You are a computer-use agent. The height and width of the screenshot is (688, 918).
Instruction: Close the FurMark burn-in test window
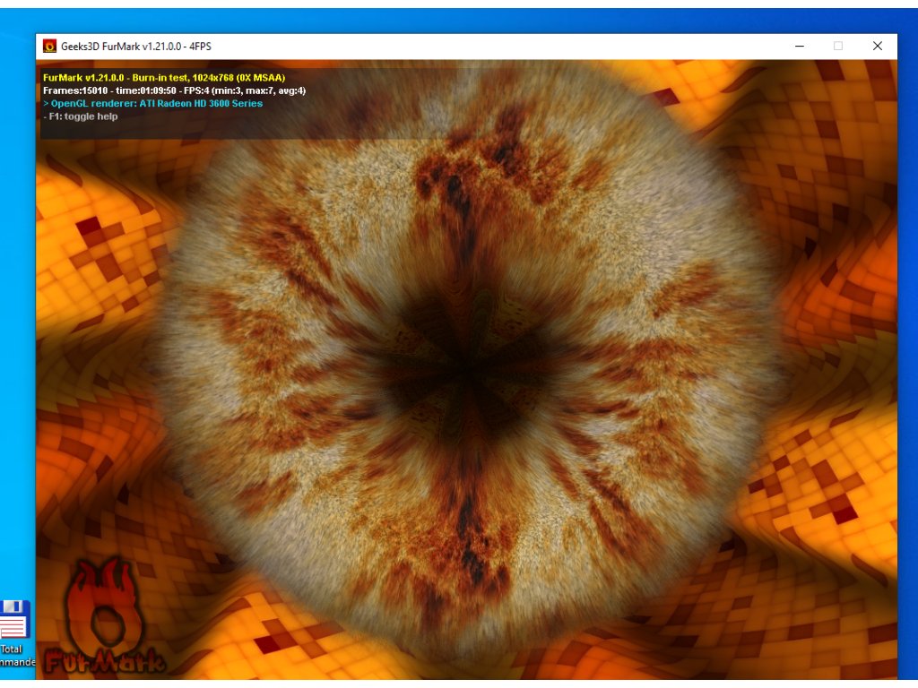click(877, 47)
